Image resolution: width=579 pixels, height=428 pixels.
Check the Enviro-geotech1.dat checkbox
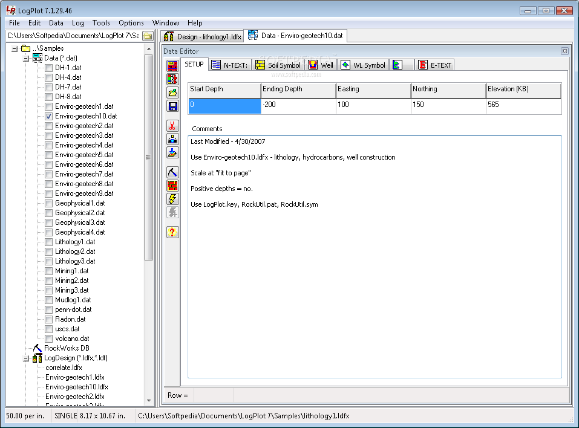(x=49, y=106)
